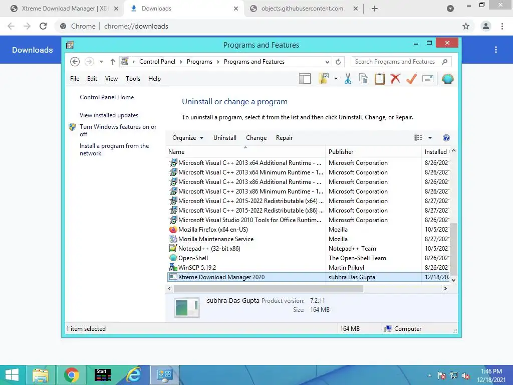Select the Open-Shell program row
The image size is (513, 385).
pos(308,258)
